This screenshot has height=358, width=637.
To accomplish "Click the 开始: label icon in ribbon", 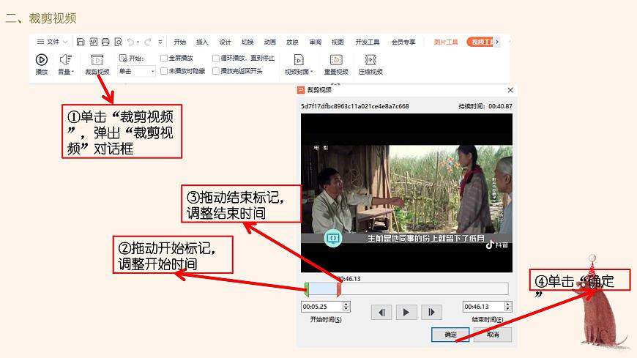I will [x=123, y=58].
